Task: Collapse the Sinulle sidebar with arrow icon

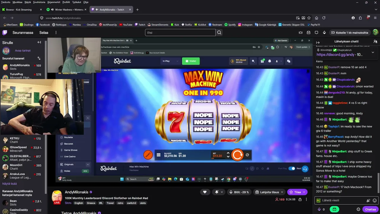Action: (x=39, y=42)
